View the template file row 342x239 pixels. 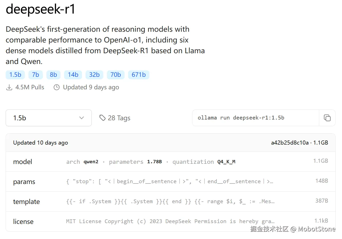tap(171, 202)
